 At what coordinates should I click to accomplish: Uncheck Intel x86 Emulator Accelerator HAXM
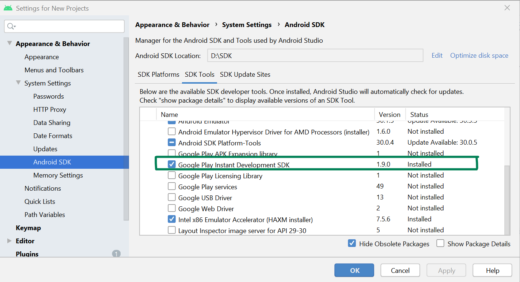[171, 219]
